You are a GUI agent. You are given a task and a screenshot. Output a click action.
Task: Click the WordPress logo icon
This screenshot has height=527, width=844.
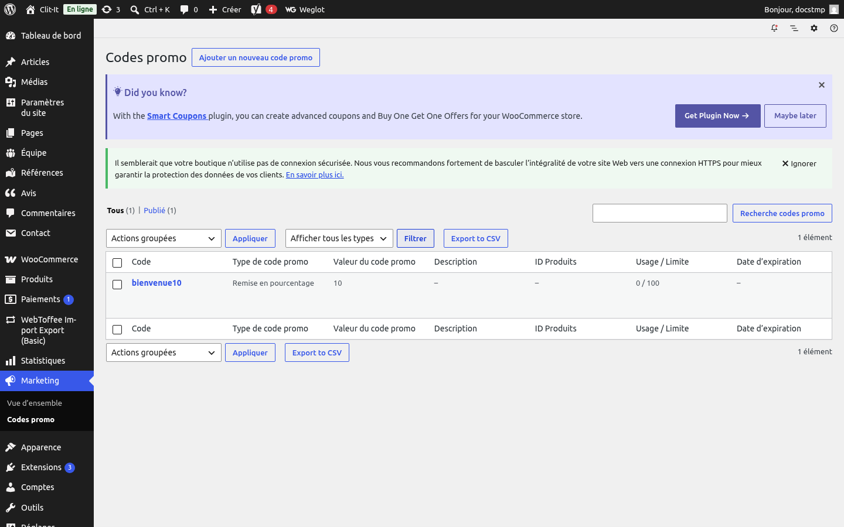coord(10,9)
